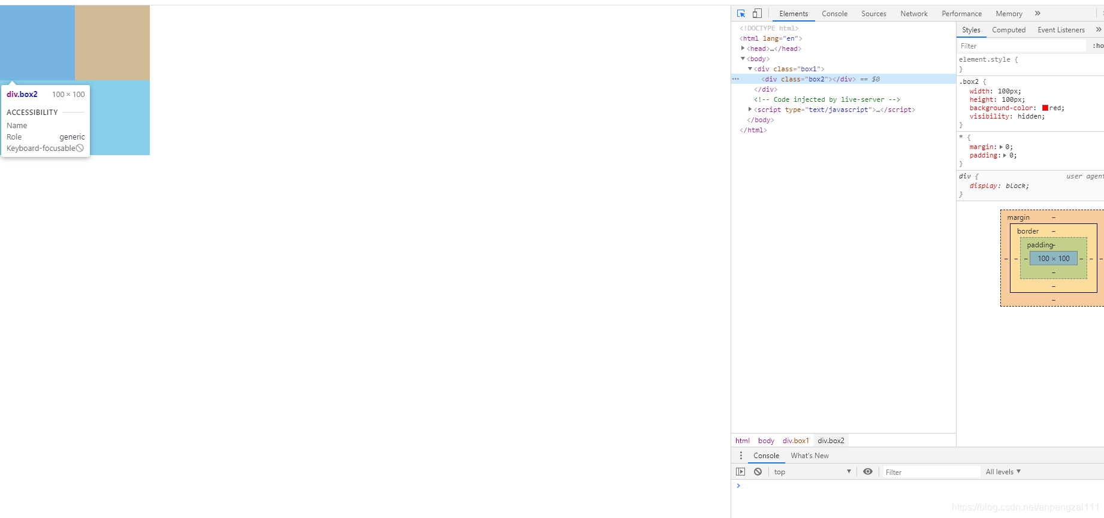
Task: Click the div.box2 tooltip title
Action: [22, 94]
